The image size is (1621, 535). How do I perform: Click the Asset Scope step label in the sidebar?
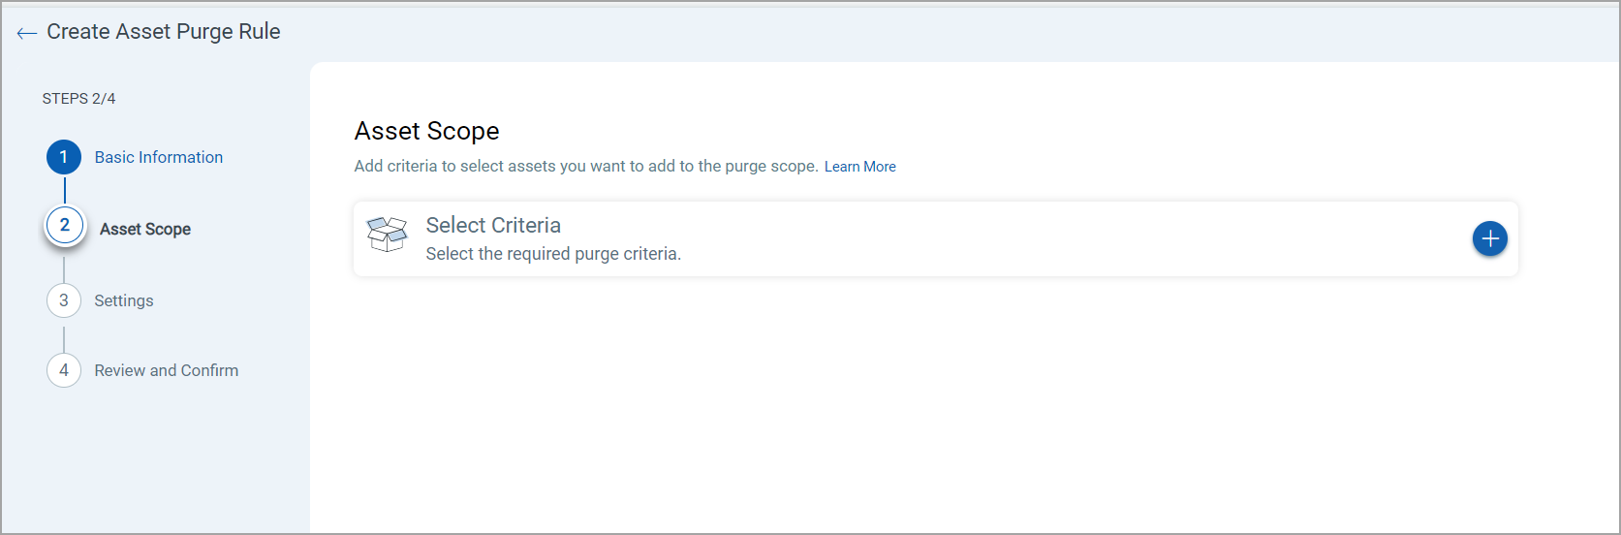(145, 229)
